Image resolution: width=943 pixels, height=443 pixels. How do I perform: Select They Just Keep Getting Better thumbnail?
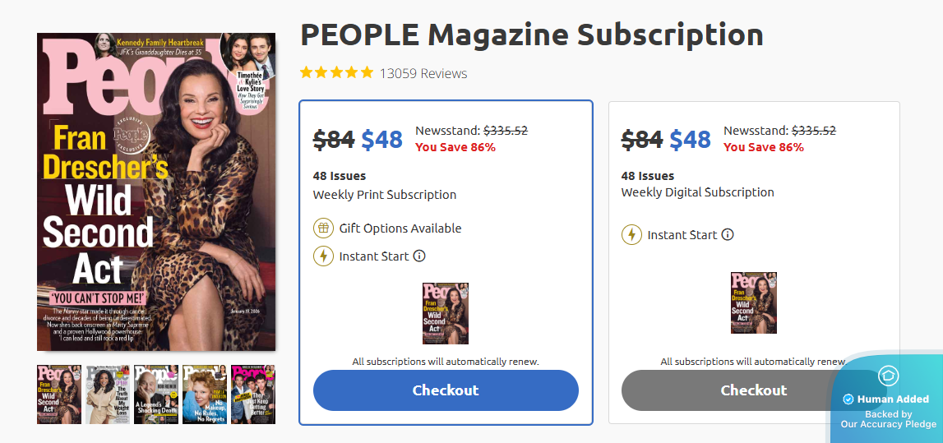[x=253, y=395]
